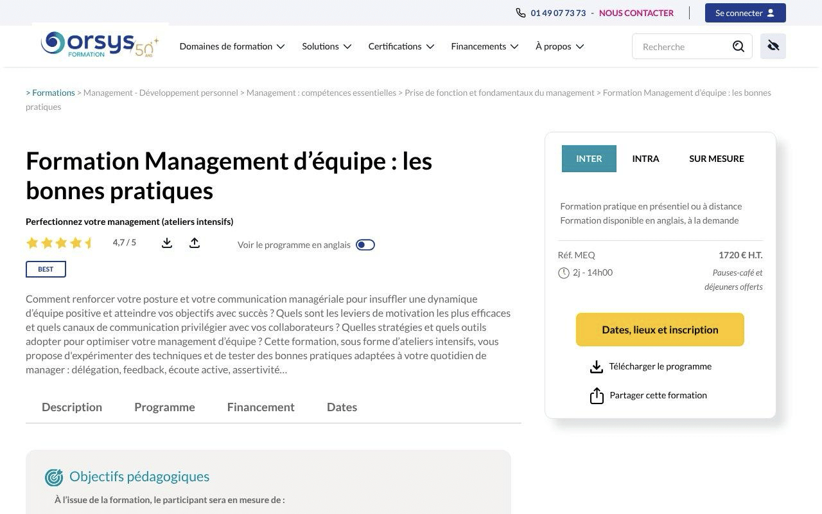Screen dimensions: 822x514
Task: Click the 4,7 / 5 rating text
Action: 125,242
